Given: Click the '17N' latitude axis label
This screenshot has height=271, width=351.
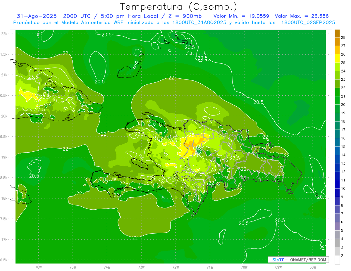Looking at the screenshot, I should point(4,239).
